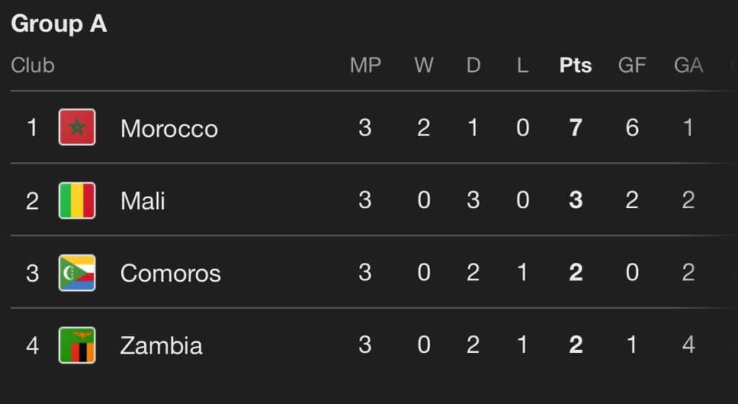Click the D column header
This screenshot has height=404, width=738.
pos(473,66)
